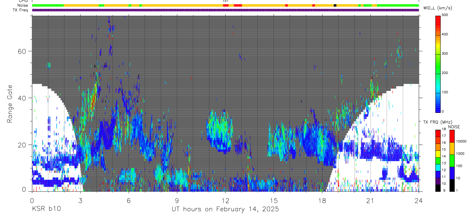
Task: Click the 16 label in the TX FRQ legend
Action: click(x=444, y=143)
